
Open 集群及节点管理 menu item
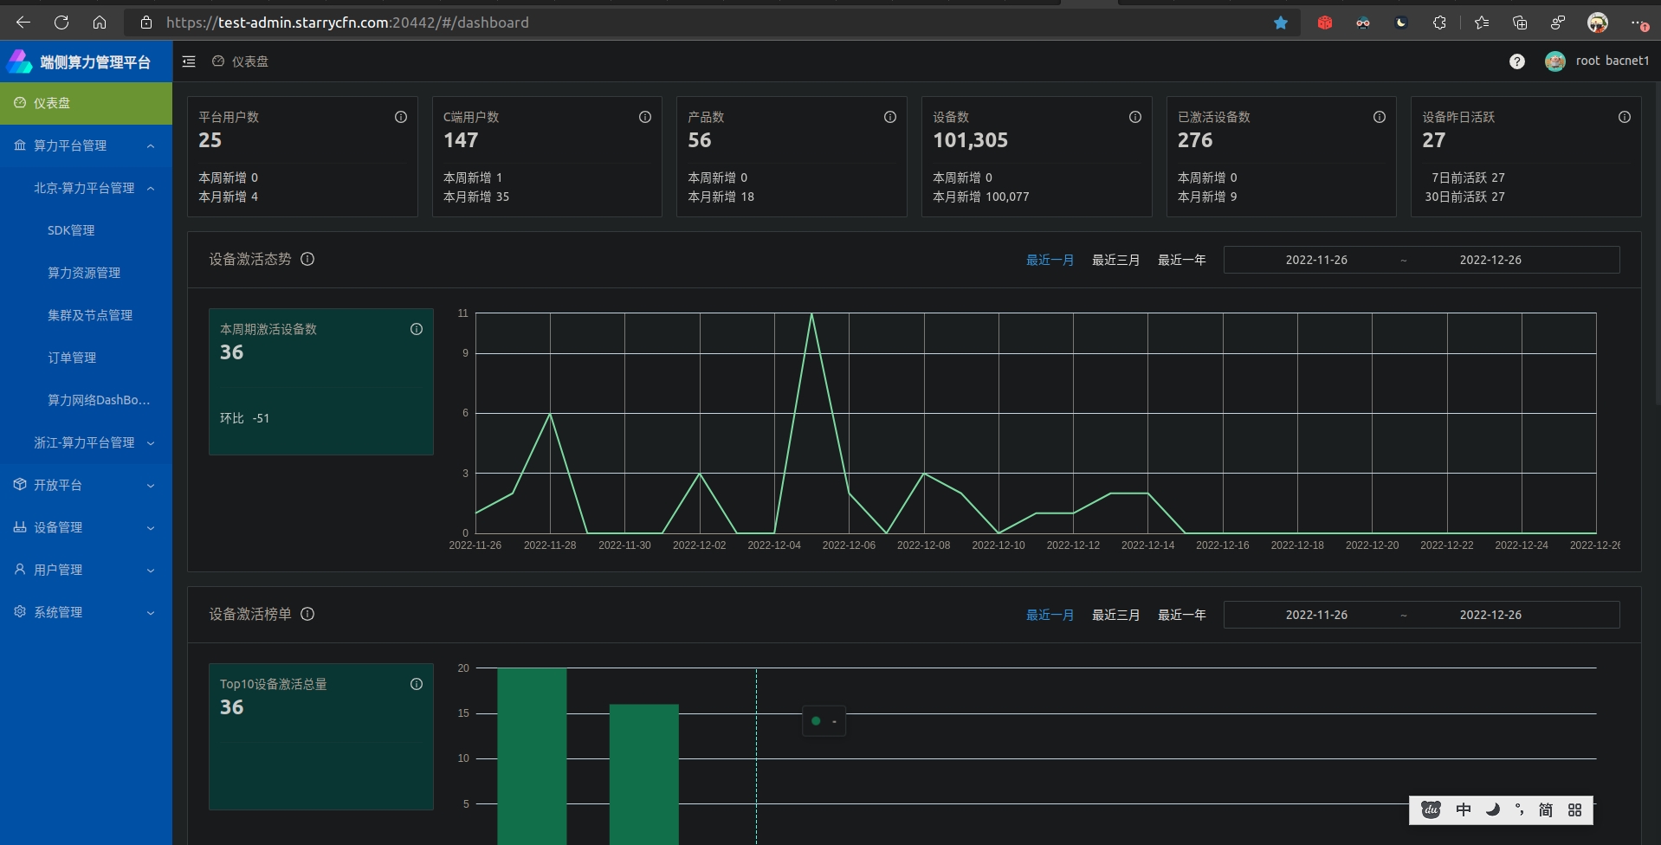pyautogui.click(x=86, y=315)
